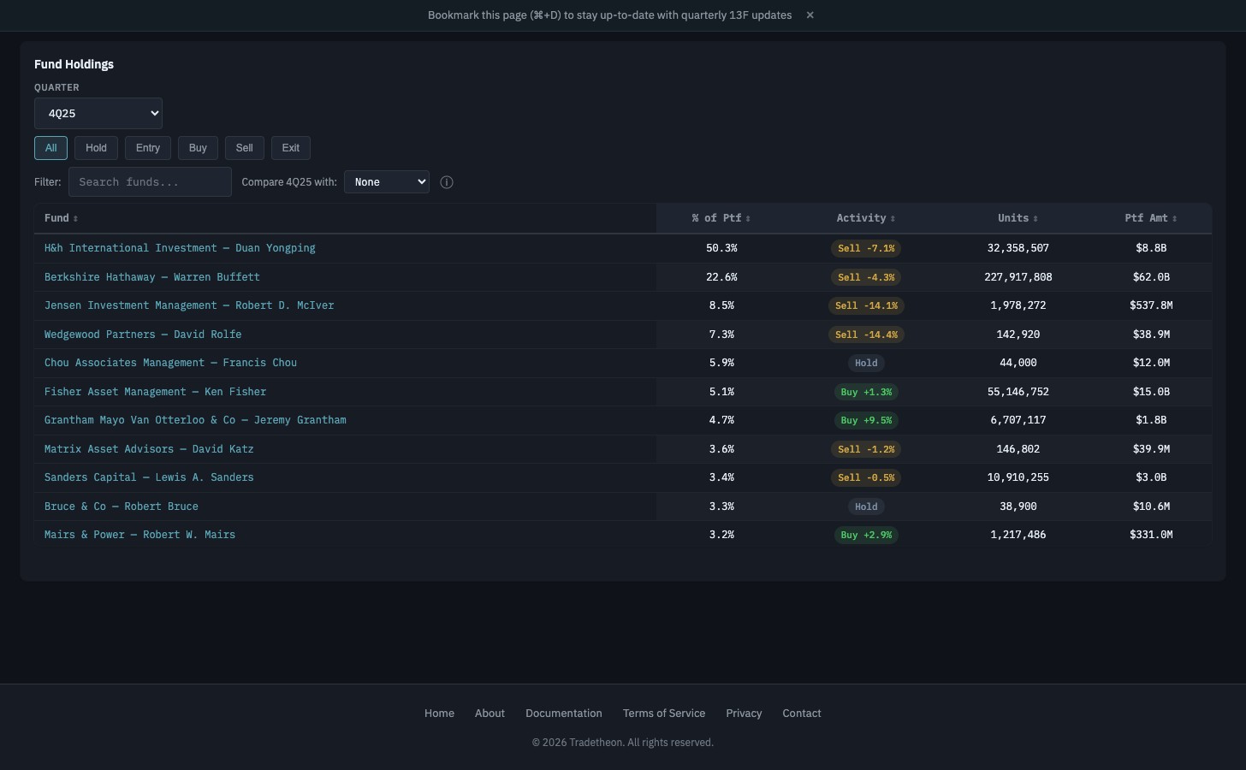Screen dimensions: 1246x770
Task: Open Chou Associates Management fund page
Action: pyautogui.click(x=170, y=363)
